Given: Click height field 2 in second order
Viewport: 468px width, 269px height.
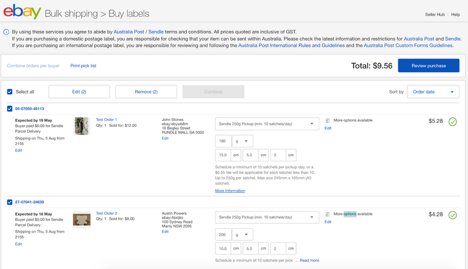Looking at the screenshot, I should [x=278, y=249].
